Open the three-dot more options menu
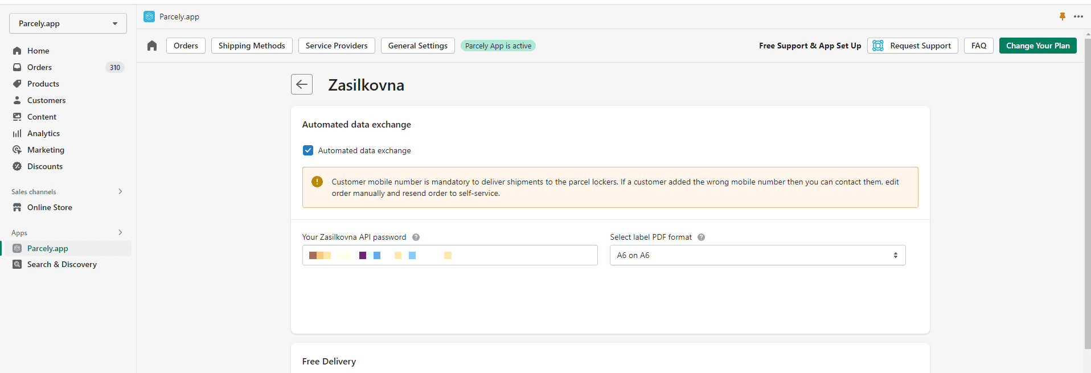 [1078, 17]
